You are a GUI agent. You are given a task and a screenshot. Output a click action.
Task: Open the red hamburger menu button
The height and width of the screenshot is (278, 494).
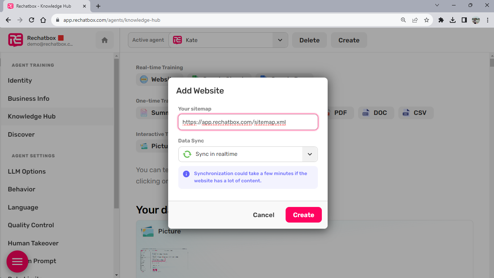click(x=17, y=261)
